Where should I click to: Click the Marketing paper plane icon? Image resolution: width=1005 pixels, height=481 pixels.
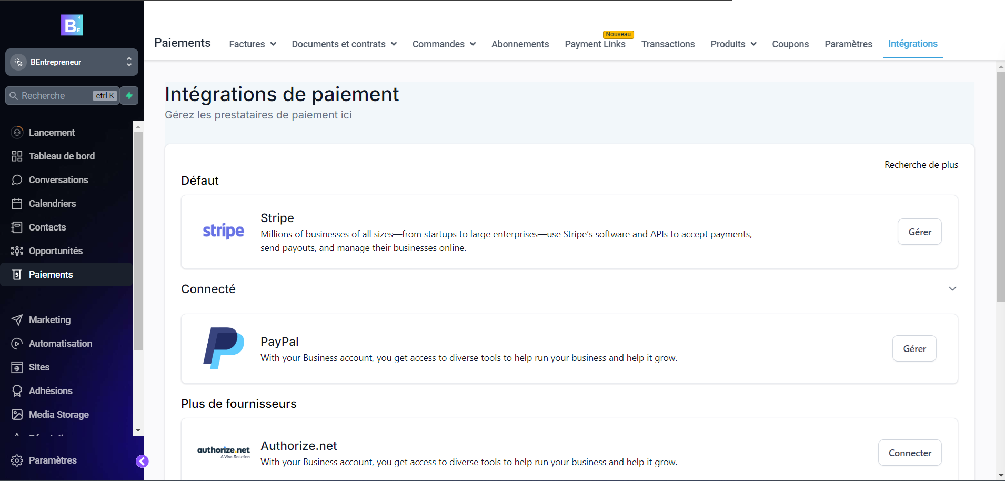pyautogui.click(x=17, y=320)
